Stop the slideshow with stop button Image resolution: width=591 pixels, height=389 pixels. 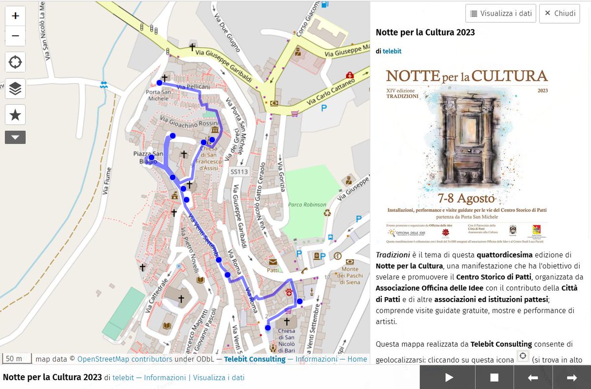tap(494, 378)
